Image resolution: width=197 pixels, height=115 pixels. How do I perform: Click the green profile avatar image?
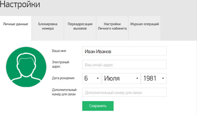point(26,67)
